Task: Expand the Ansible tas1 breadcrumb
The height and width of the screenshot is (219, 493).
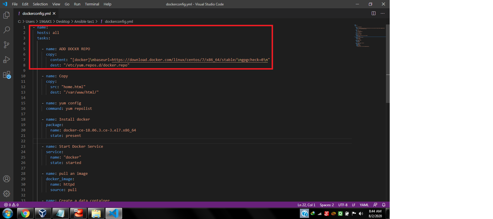Action: pos(84,21)
